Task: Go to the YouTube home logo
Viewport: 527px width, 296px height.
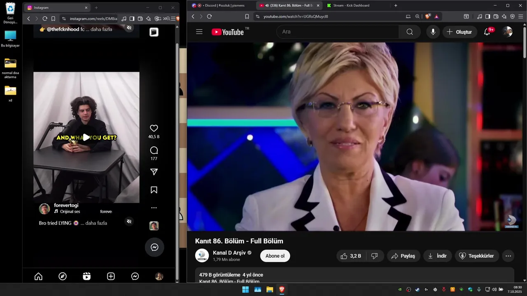Action: (228, 32)
